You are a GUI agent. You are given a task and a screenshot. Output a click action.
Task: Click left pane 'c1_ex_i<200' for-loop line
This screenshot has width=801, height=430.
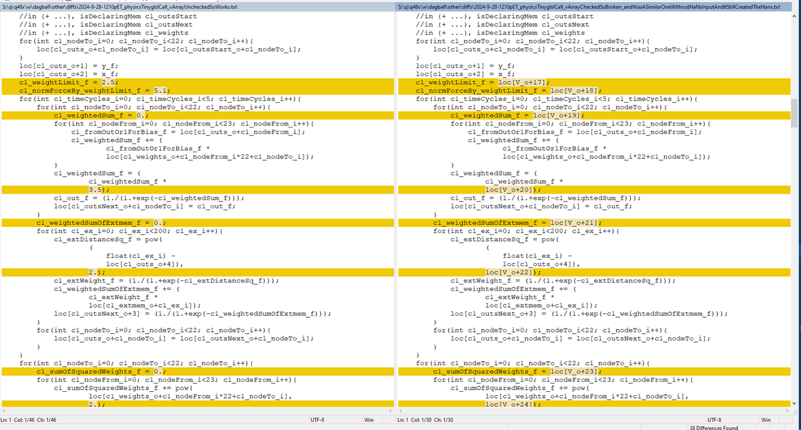coord(129,231)
